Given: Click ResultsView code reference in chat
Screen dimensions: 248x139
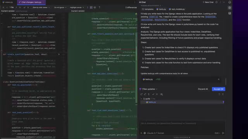Looking at the screenshot, I should coord(161,20).
